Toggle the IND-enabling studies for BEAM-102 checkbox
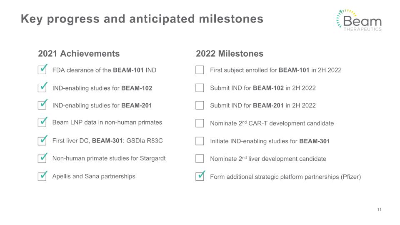 [42, 87]
